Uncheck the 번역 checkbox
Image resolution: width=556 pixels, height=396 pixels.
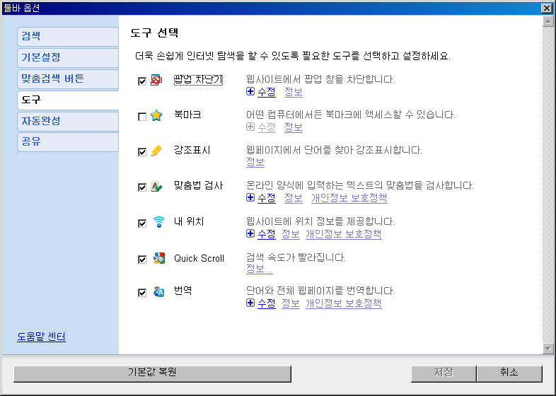[x=142, y=293]
